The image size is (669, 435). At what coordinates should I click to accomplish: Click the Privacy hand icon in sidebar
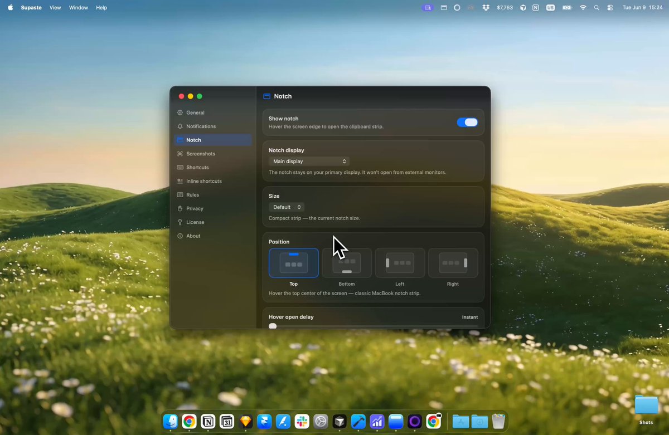tap(180, 208)
